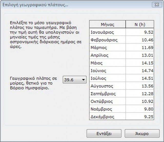Click the N (h) column header
The height and width of the screenshot is (142, 164).
tap(140, 25)
